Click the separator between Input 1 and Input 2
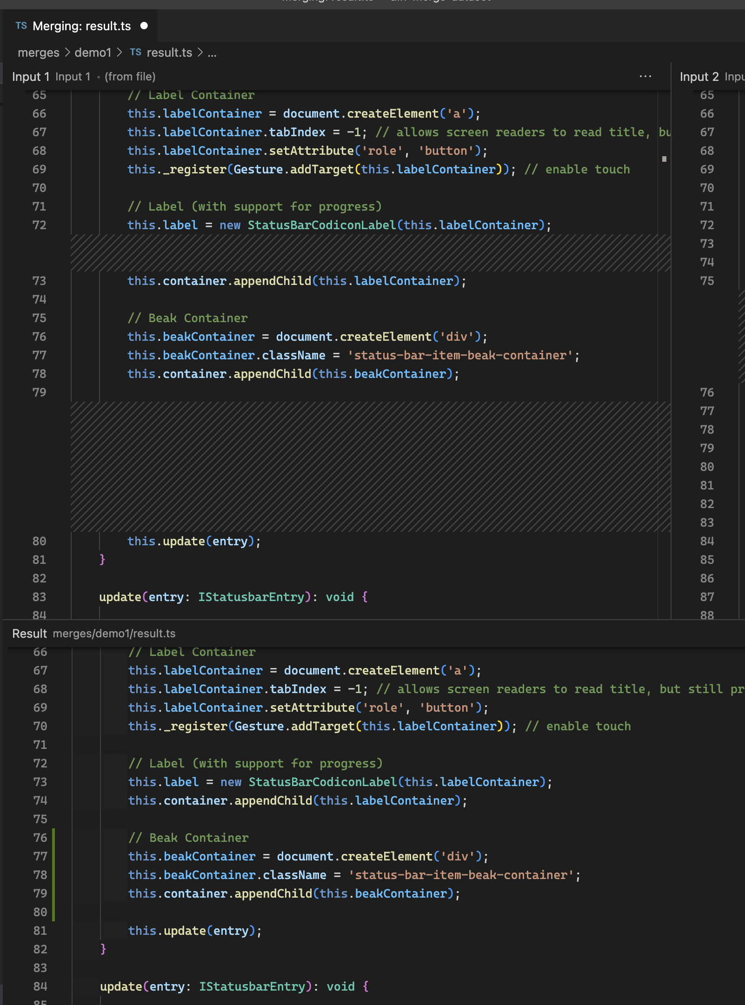 (672, 325)
